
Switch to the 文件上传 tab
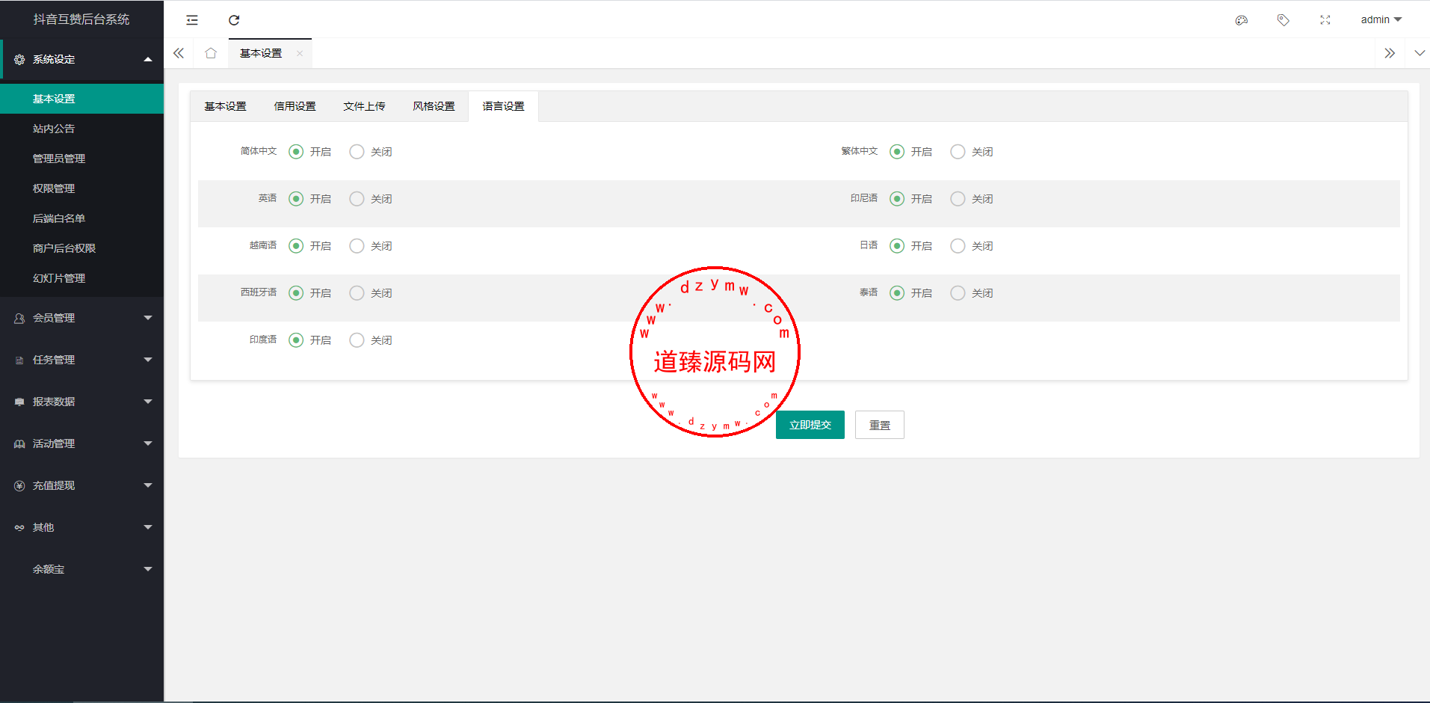tap(364, 106)
